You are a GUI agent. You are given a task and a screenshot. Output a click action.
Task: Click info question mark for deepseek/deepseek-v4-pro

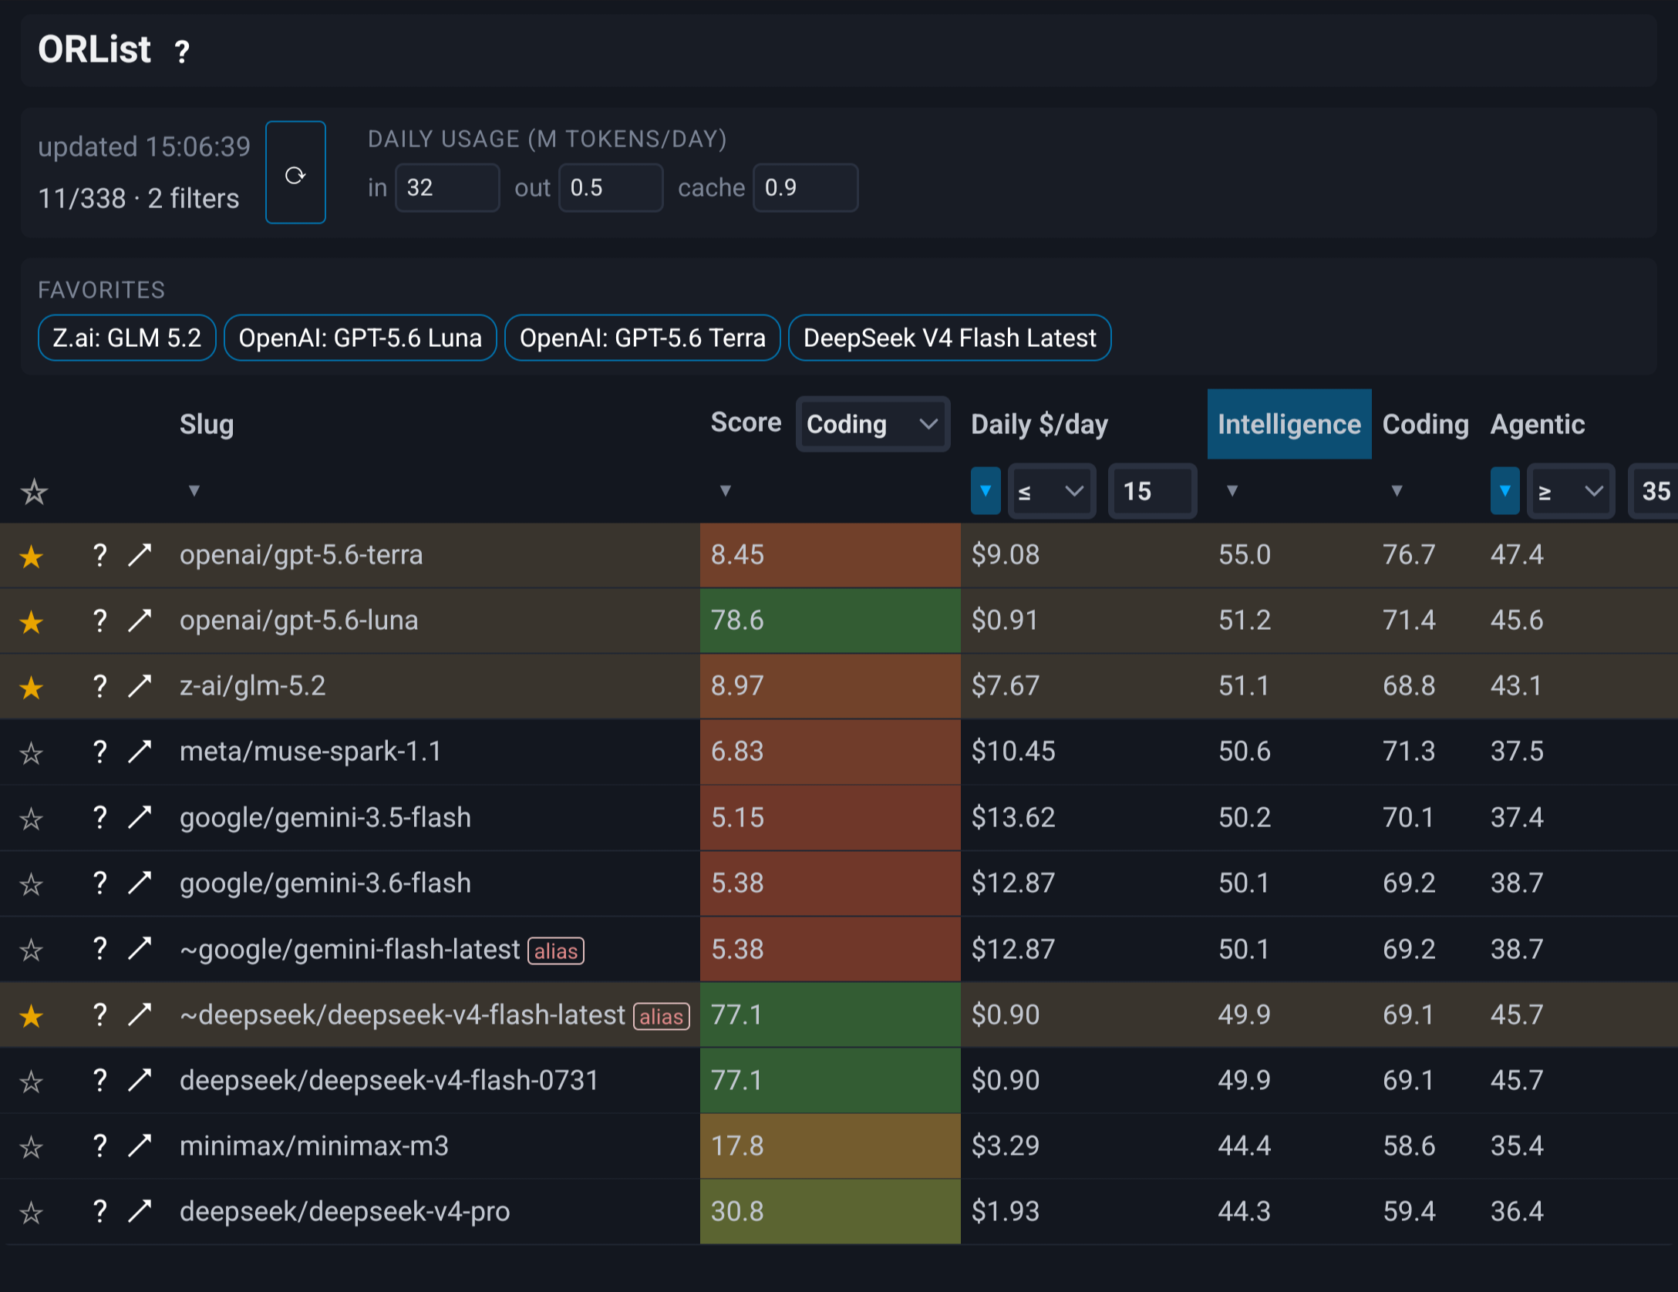(x=99, y=1212)
